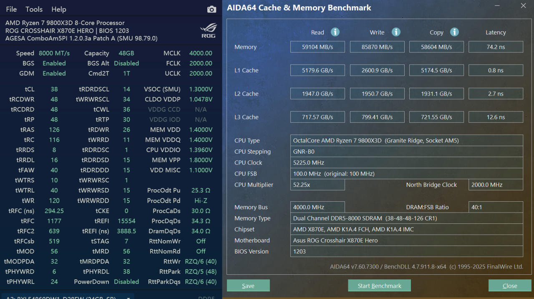Click the CPU Stepping GNR-B0 field
Image resolution: width=534 pixels, height=299 pixels.
(x=407, y=152)
